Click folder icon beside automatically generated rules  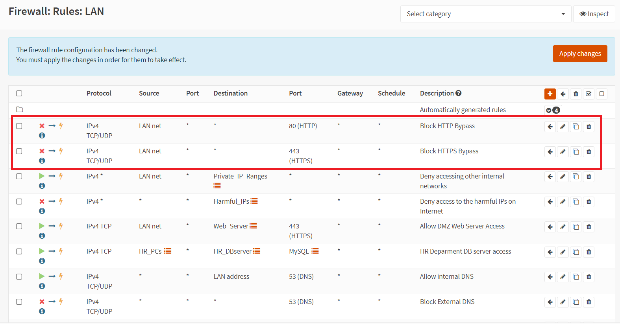click(20, 110)
